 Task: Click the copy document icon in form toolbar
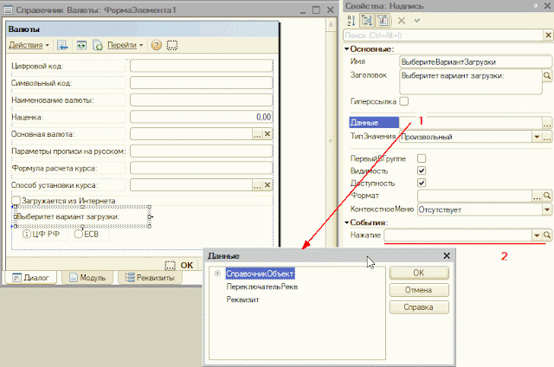(x=98, y=45)
